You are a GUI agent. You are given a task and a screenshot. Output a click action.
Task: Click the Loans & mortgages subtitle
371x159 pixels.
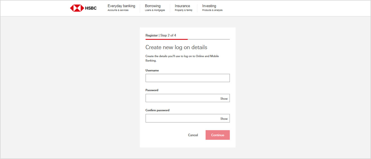tap(155, 10)
